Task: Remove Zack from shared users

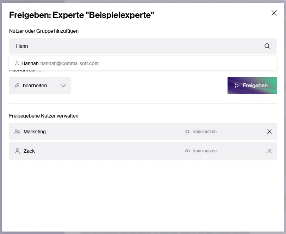Action: (x=269, y=151)
